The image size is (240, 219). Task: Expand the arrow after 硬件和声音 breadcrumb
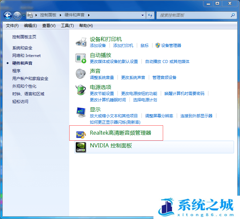[89, 15]
